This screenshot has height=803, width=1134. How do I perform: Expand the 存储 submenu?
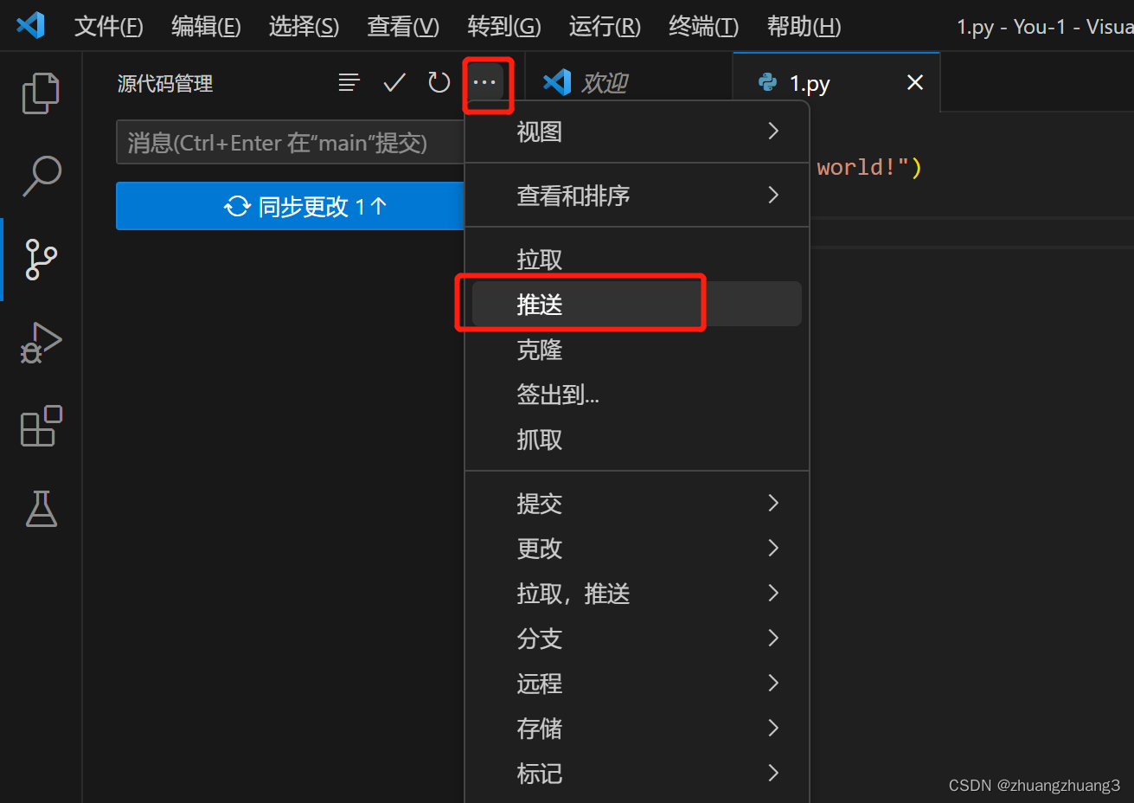pos(637,729)
